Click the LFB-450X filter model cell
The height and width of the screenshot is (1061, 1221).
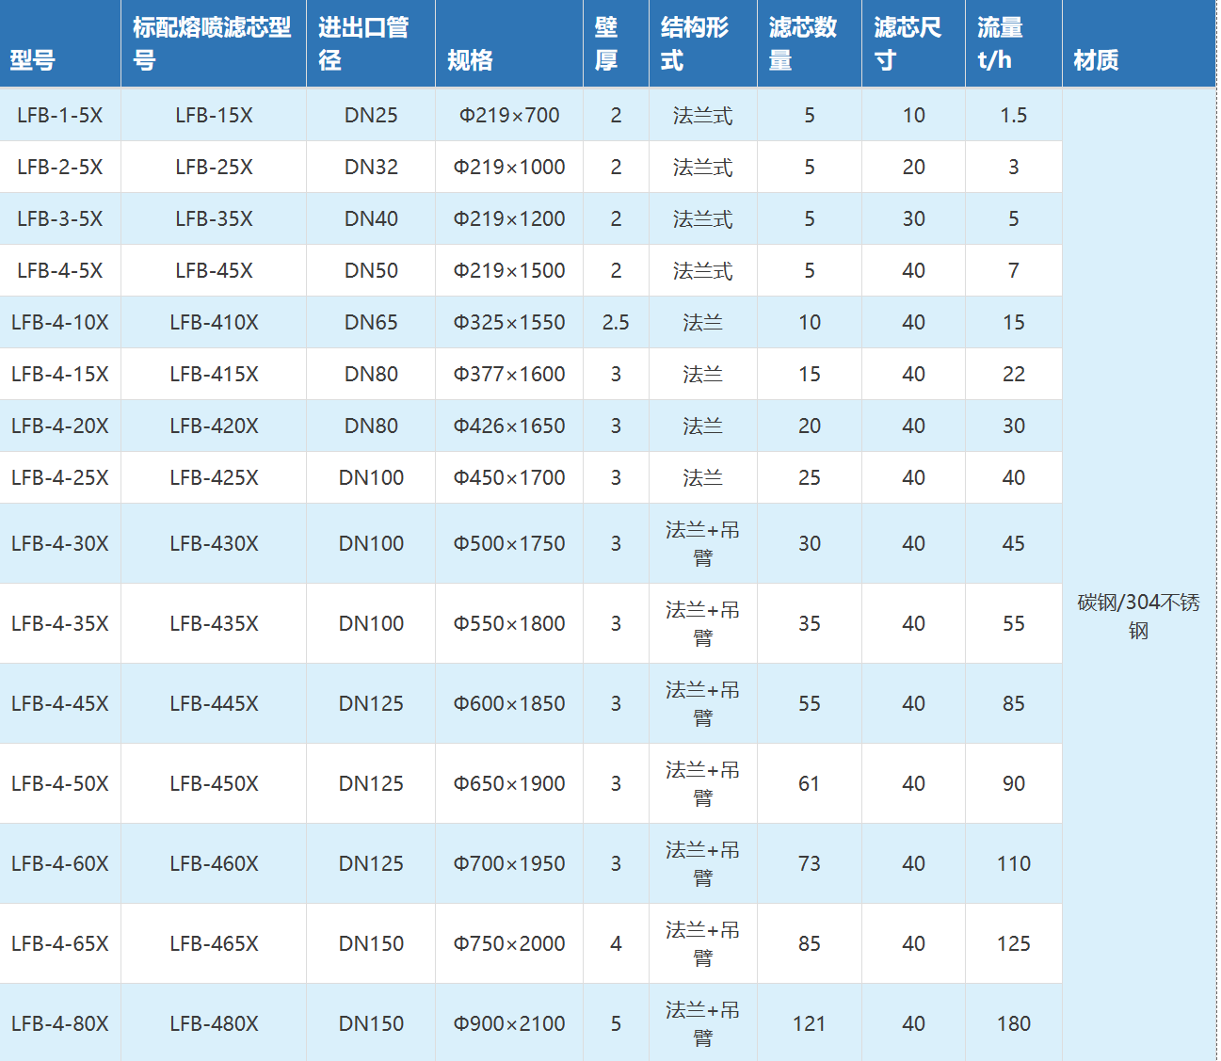[x=214, y=783]
